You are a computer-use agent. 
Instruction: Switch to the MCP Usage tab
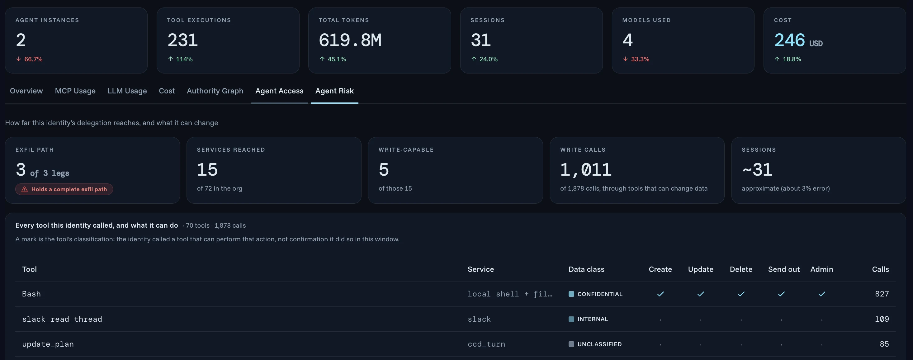tap(75, 91)
